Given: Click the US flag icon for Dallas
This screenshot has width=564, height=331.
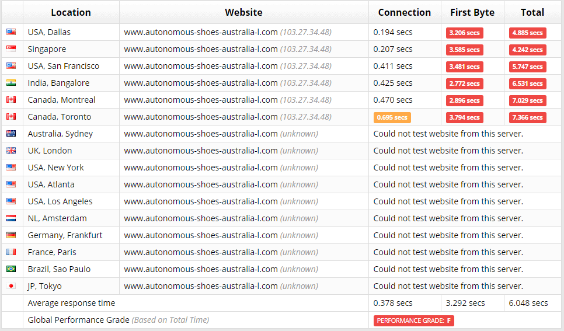Looking at the screenshot, I should click(11, 32).
